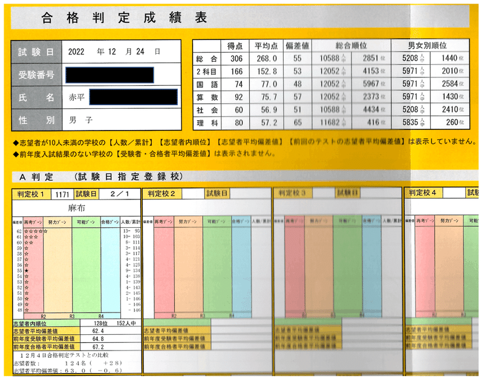Image resolution: width=484 pixels, height=382 pixels.
Task: Select the 試験日 label in the info box
Action: 36,52
